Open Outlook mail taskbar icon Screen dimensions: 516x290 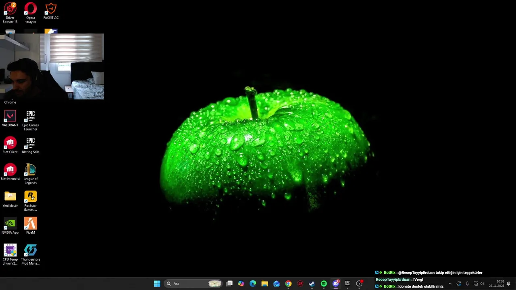(277, 284)
